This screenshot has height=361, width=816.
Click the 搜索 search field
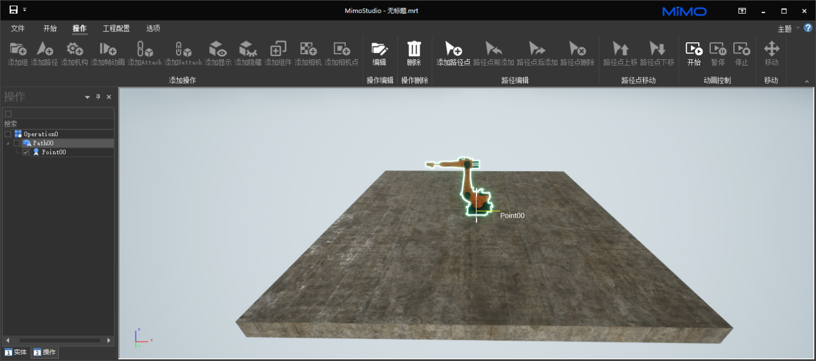click(57, 124)
